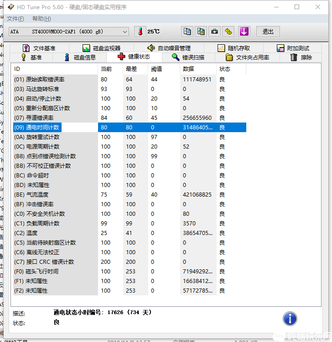Click the lightbulb benchmark icon
The height and width of the screenshot is (342, 332).
(x=24, y=57)
